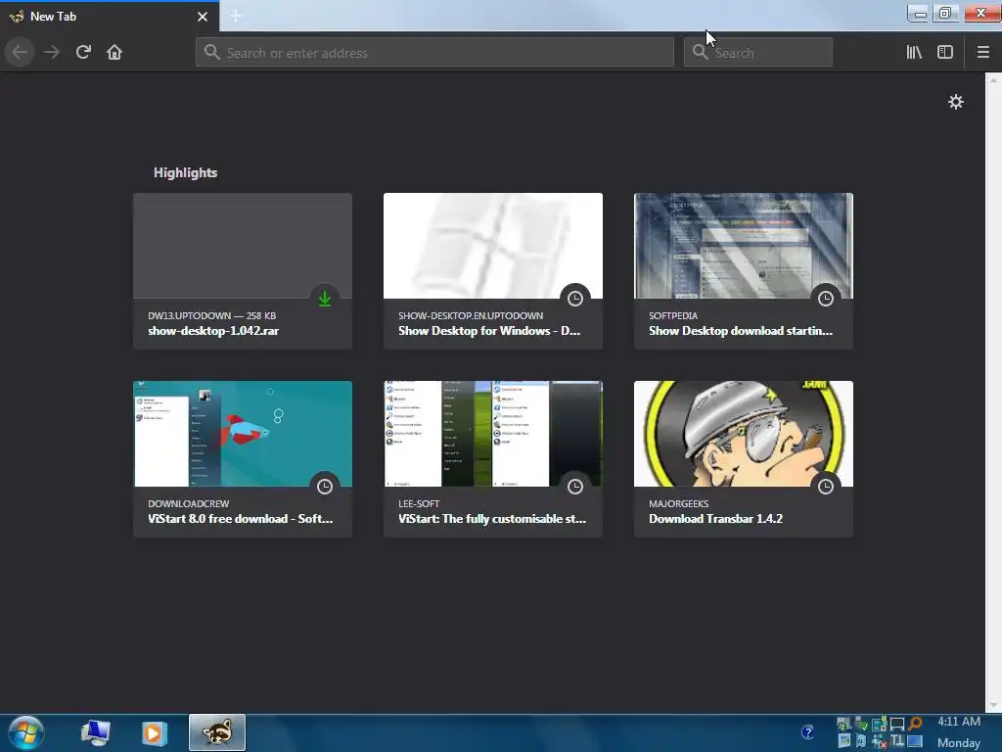Open link 'ViStart 8.0 free download - Soft...'
This screenshot has width=1002, height=752.
pos(241,519)
